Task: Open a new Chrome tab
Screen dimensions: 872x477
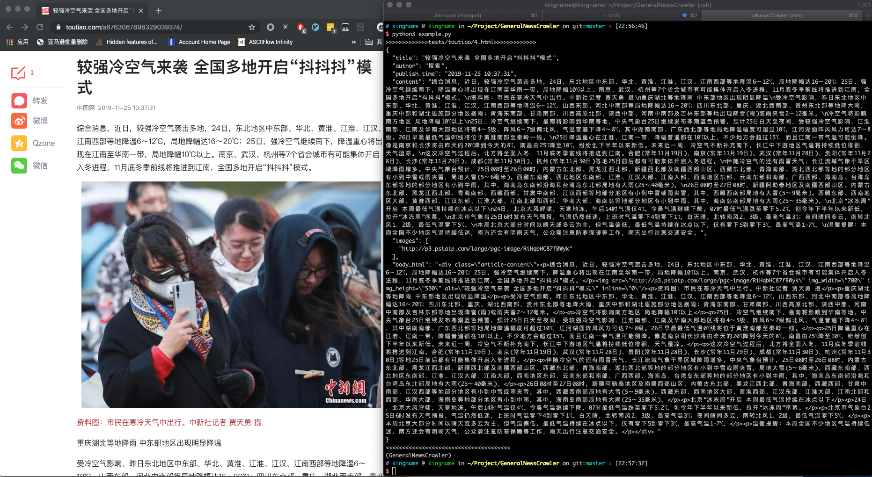Action: 159,10
